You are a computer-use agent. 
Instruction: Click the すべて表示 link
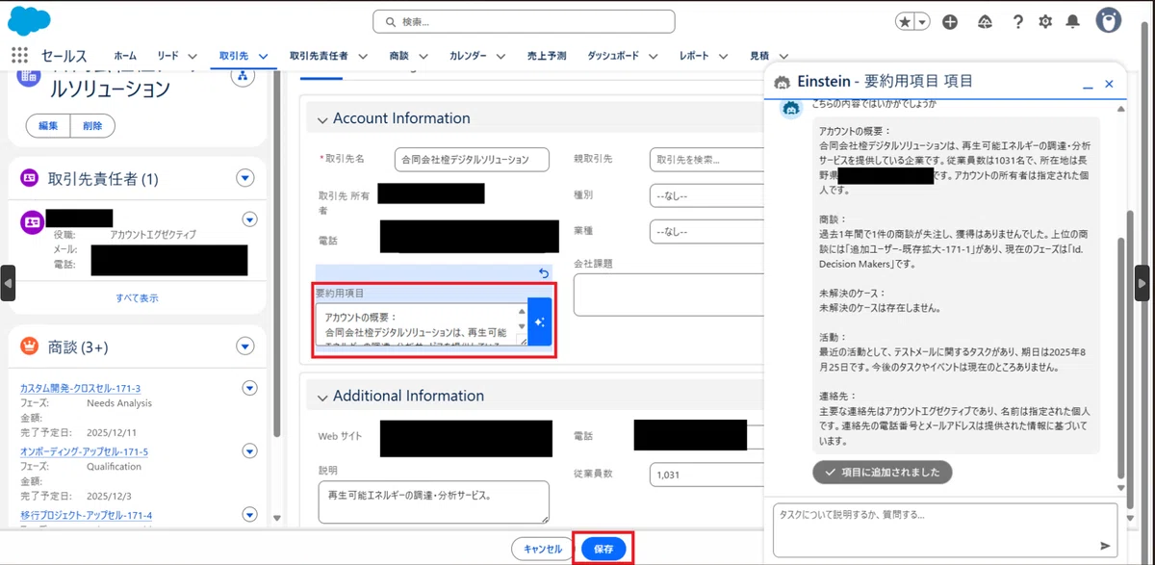pos(137,297)
